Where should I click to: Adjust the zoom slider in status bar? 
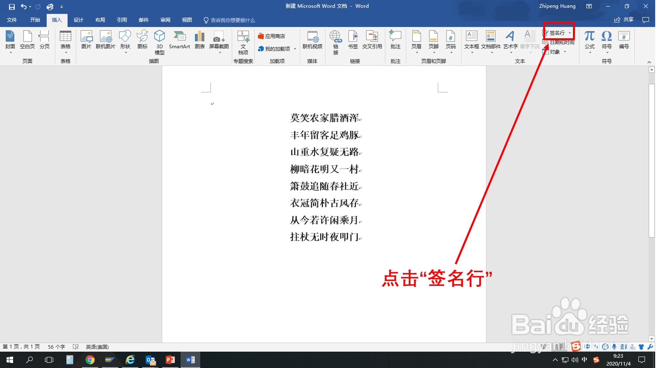click(x=632, y=347)
